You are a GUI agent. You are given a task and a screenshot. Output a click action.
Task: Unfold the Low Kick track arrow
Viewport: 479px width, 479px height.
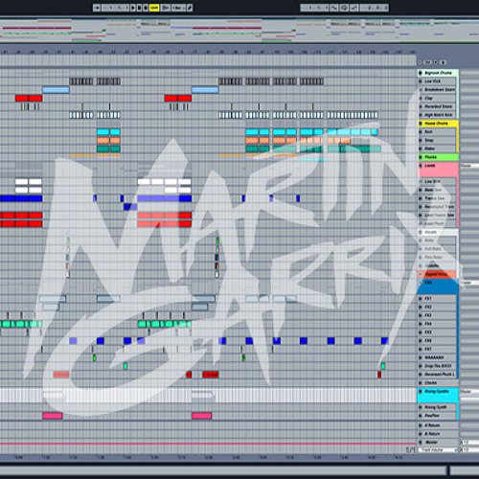coord(421,81)
